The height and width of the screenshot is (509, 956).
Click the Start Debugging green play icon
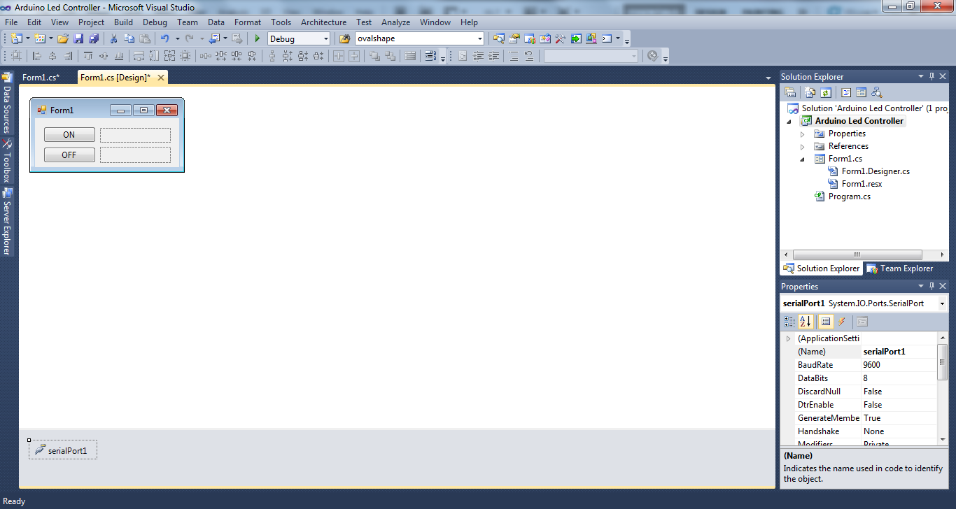258,38
